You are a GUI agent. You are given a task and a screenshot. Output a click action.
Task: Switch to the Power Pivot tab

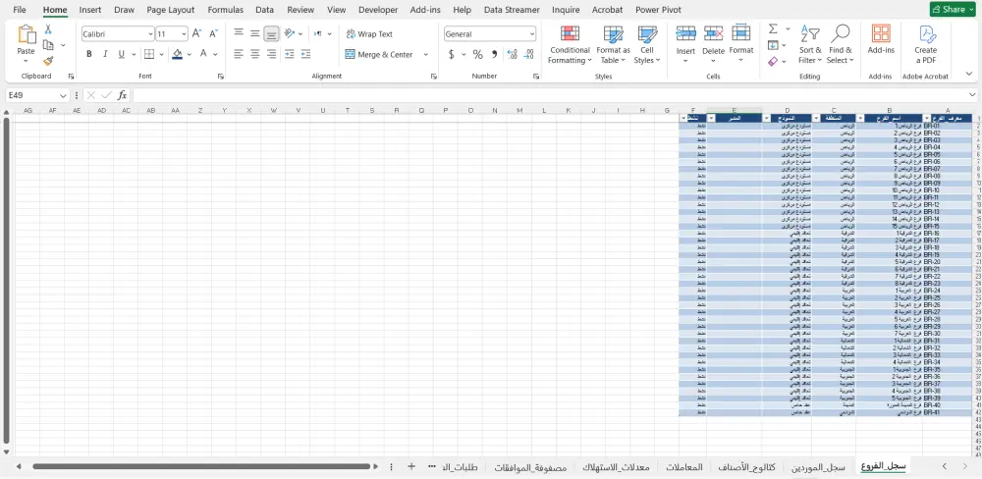(658, 10)
